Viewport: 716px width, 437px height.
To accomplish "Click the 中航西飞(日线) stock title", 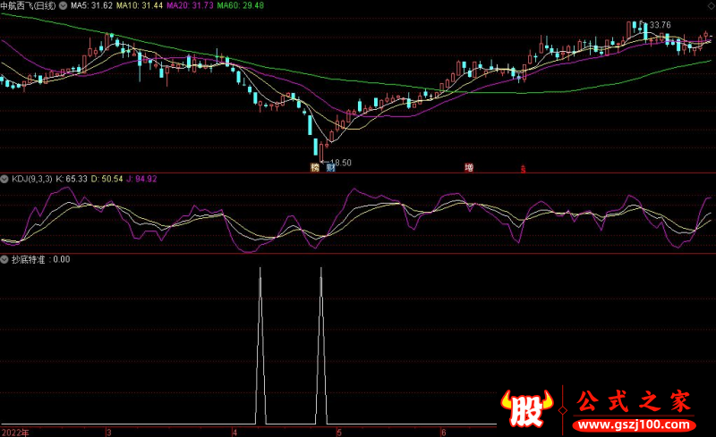I will click(29, 6).
